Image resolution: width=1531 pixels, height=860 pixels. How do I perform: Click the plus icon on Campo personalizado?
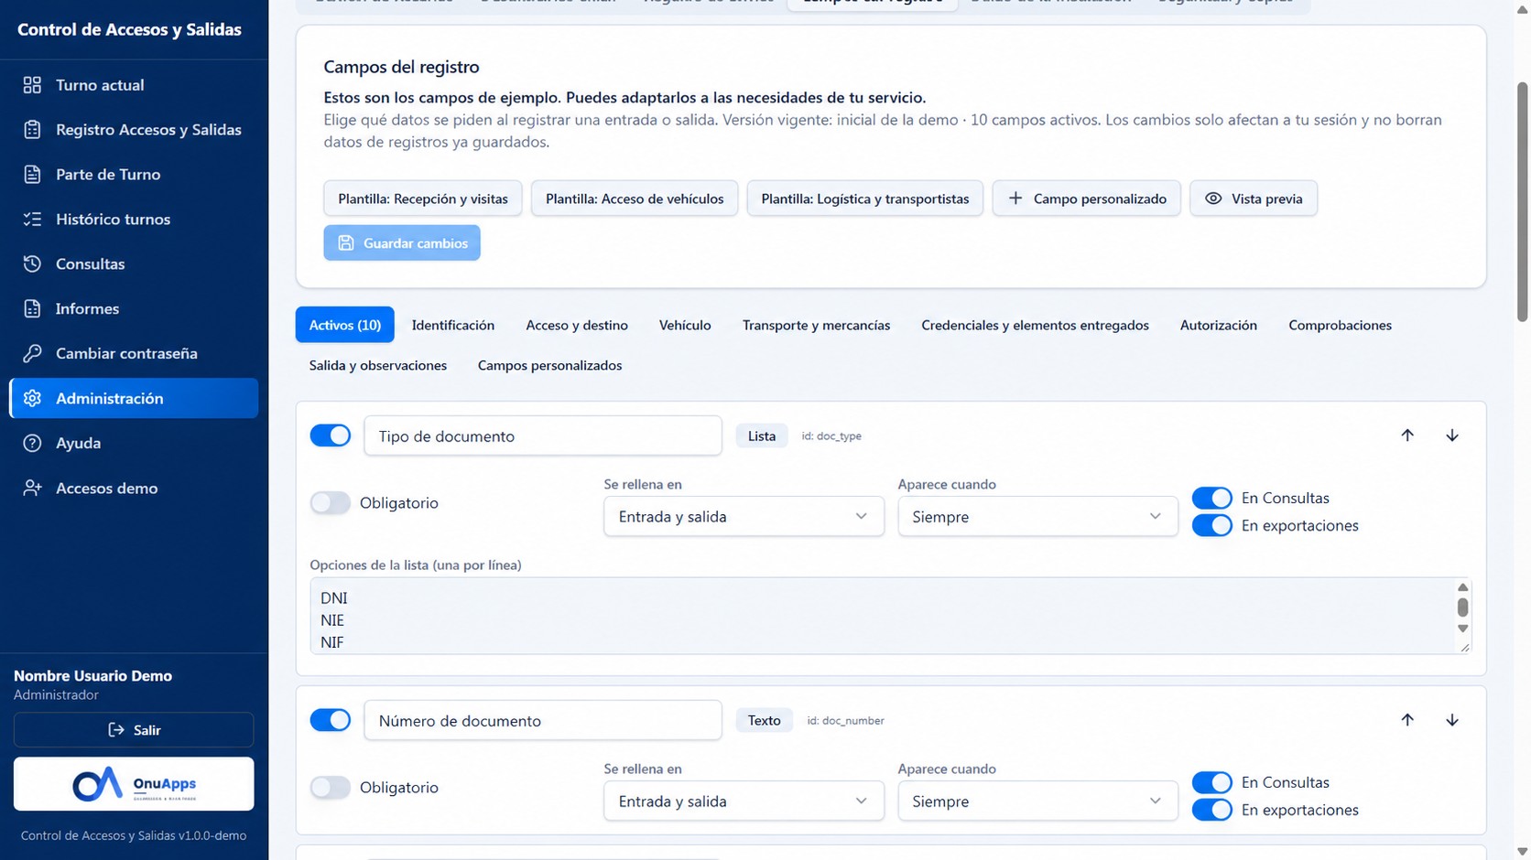1015,199
